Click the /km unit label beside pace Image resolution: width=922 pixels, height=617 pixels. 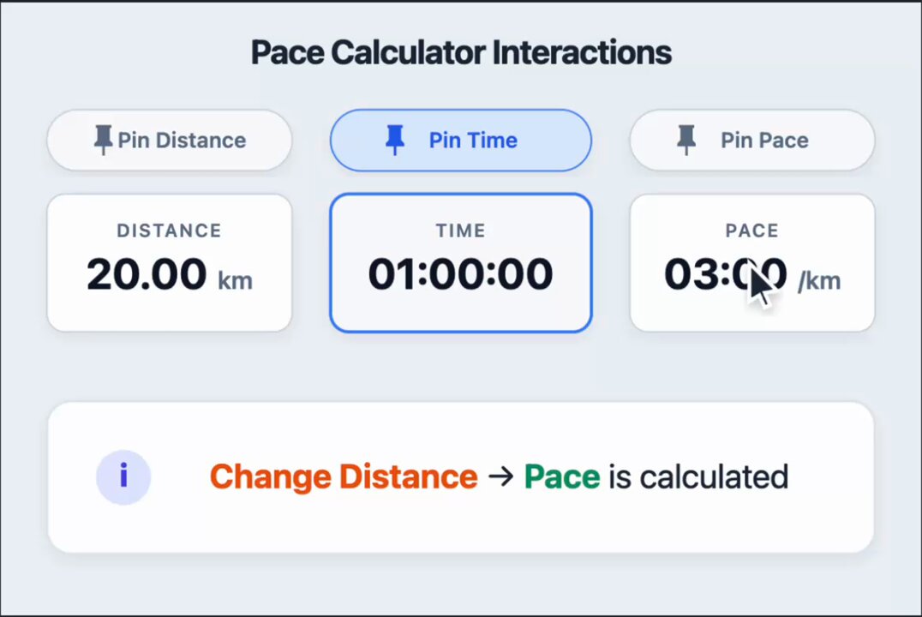(819, 281)
